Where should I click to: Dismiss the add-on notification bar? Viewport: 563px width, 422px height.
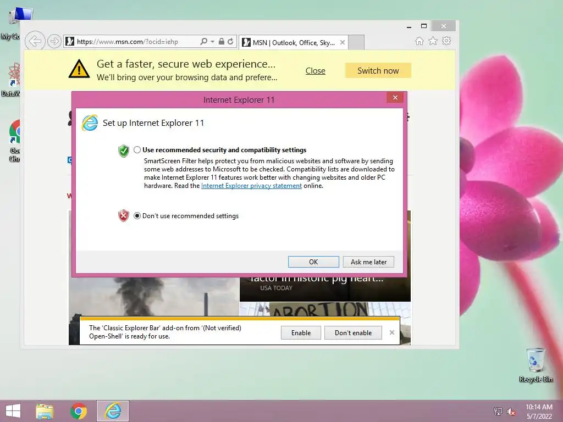coord(392,332)
